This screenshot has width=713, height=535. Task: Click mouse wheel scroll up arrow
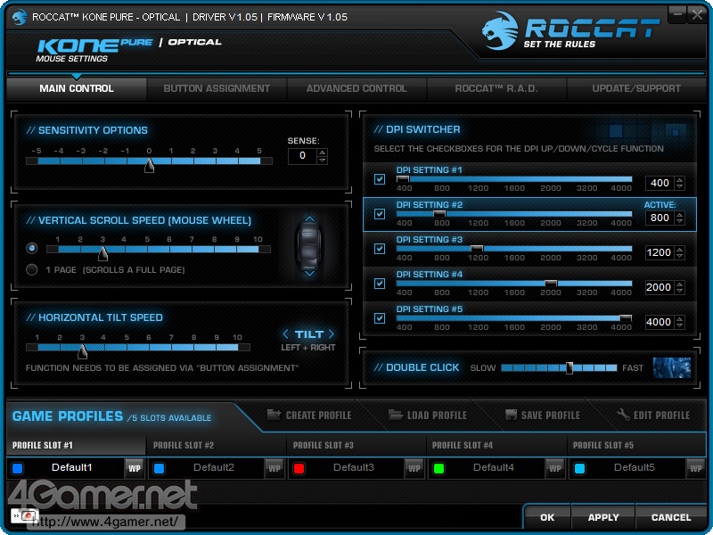309,219
